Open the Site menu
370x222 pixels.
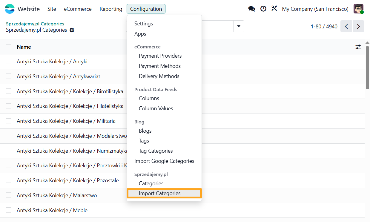point(52,9)
